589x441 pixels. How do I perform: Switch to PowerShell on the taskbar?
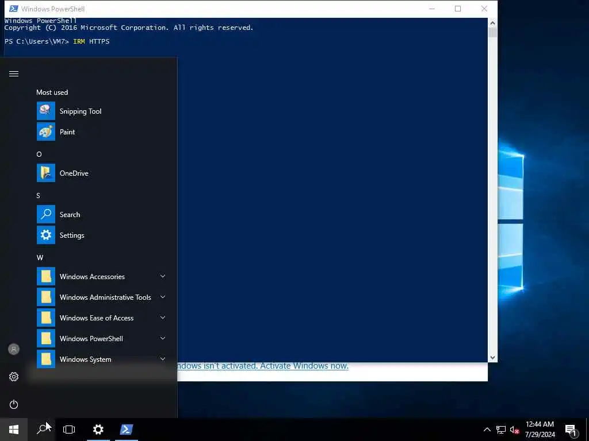(x=126, y=430)
